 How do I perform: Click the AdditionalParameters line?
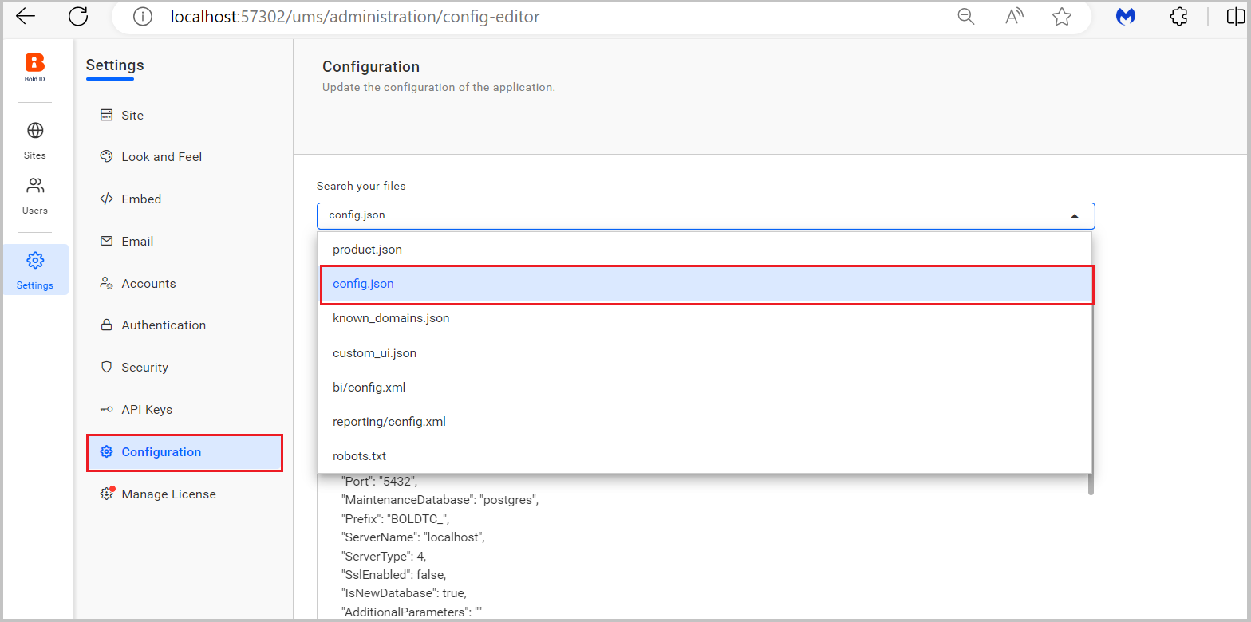point(412,612)
